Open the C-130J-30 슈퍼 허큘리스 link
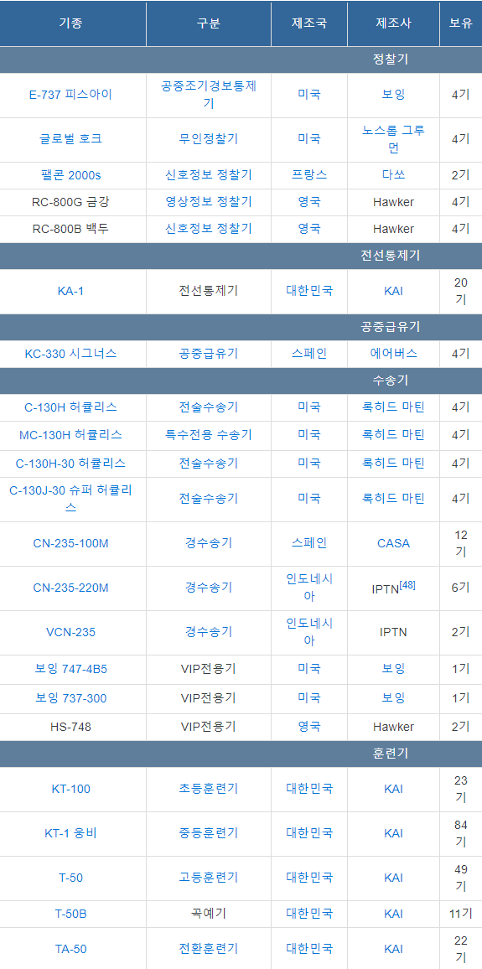The height and width of the screenshot is (969, 482). [x=70, y=498]
